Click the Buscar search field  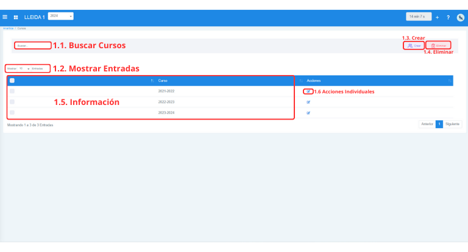tap(33, 46)
